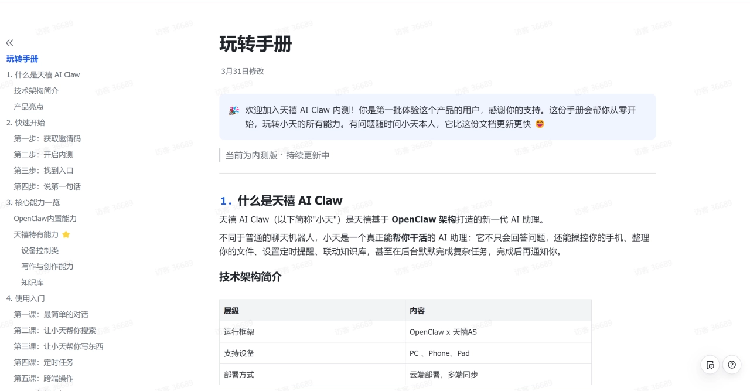Jump to 知识库 outline entry
Screen dimensions: 750x391
32,283
